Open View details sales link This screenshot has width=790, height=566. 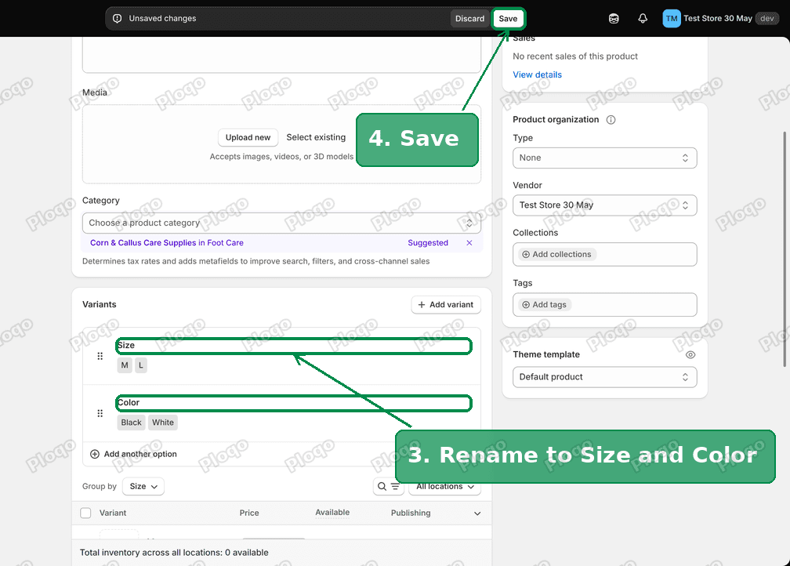click(x=537, y=74)
